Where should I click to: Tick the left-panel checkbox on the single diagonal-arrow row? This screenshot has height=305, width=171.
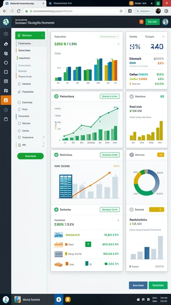[x=19, y=137]
